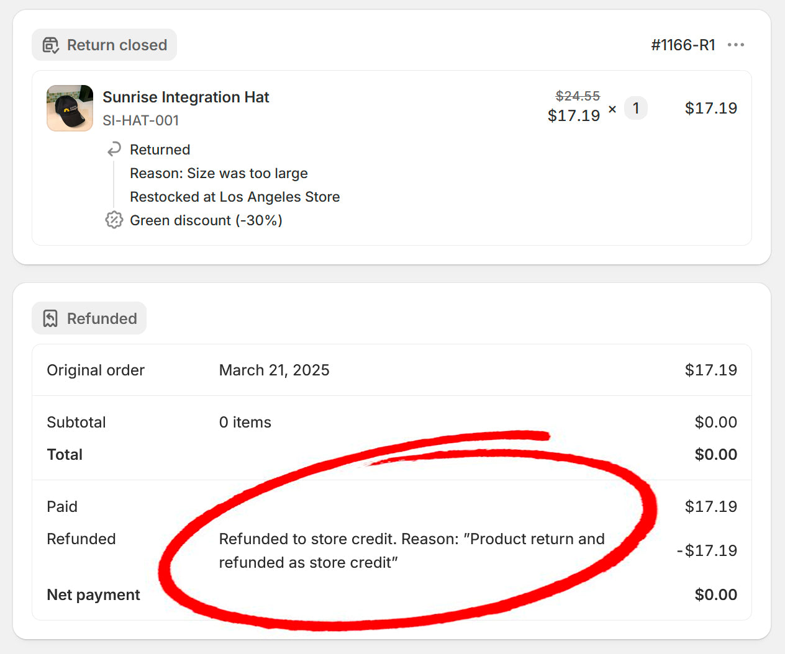
Task: Click the -$17.19 refunded amount
Action: click(x=707, y=550)
